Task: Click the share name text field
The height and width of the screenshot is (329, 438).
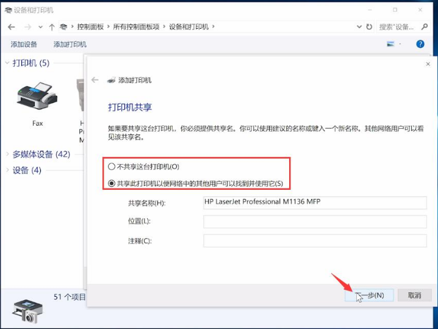Action: click(315, 203)
